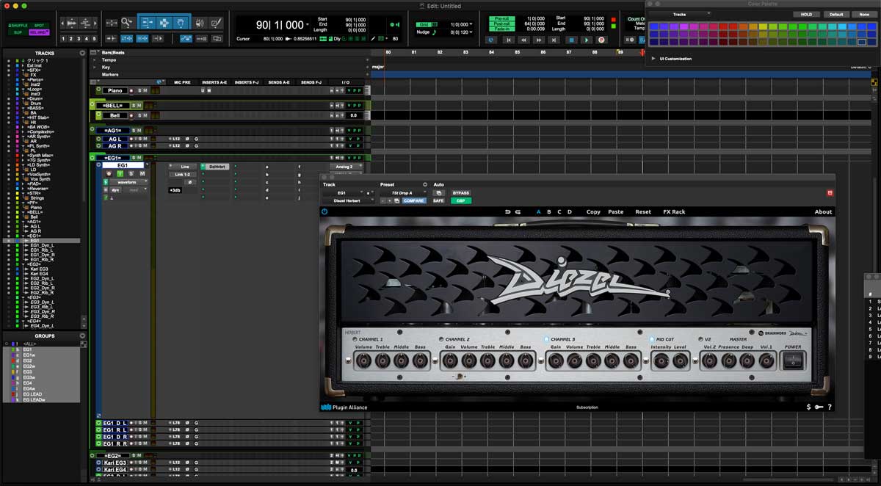Click the horizontal zoom out arrow
Image resolution: width=881 pixels, height=486 pixels.
click(62, 23)
